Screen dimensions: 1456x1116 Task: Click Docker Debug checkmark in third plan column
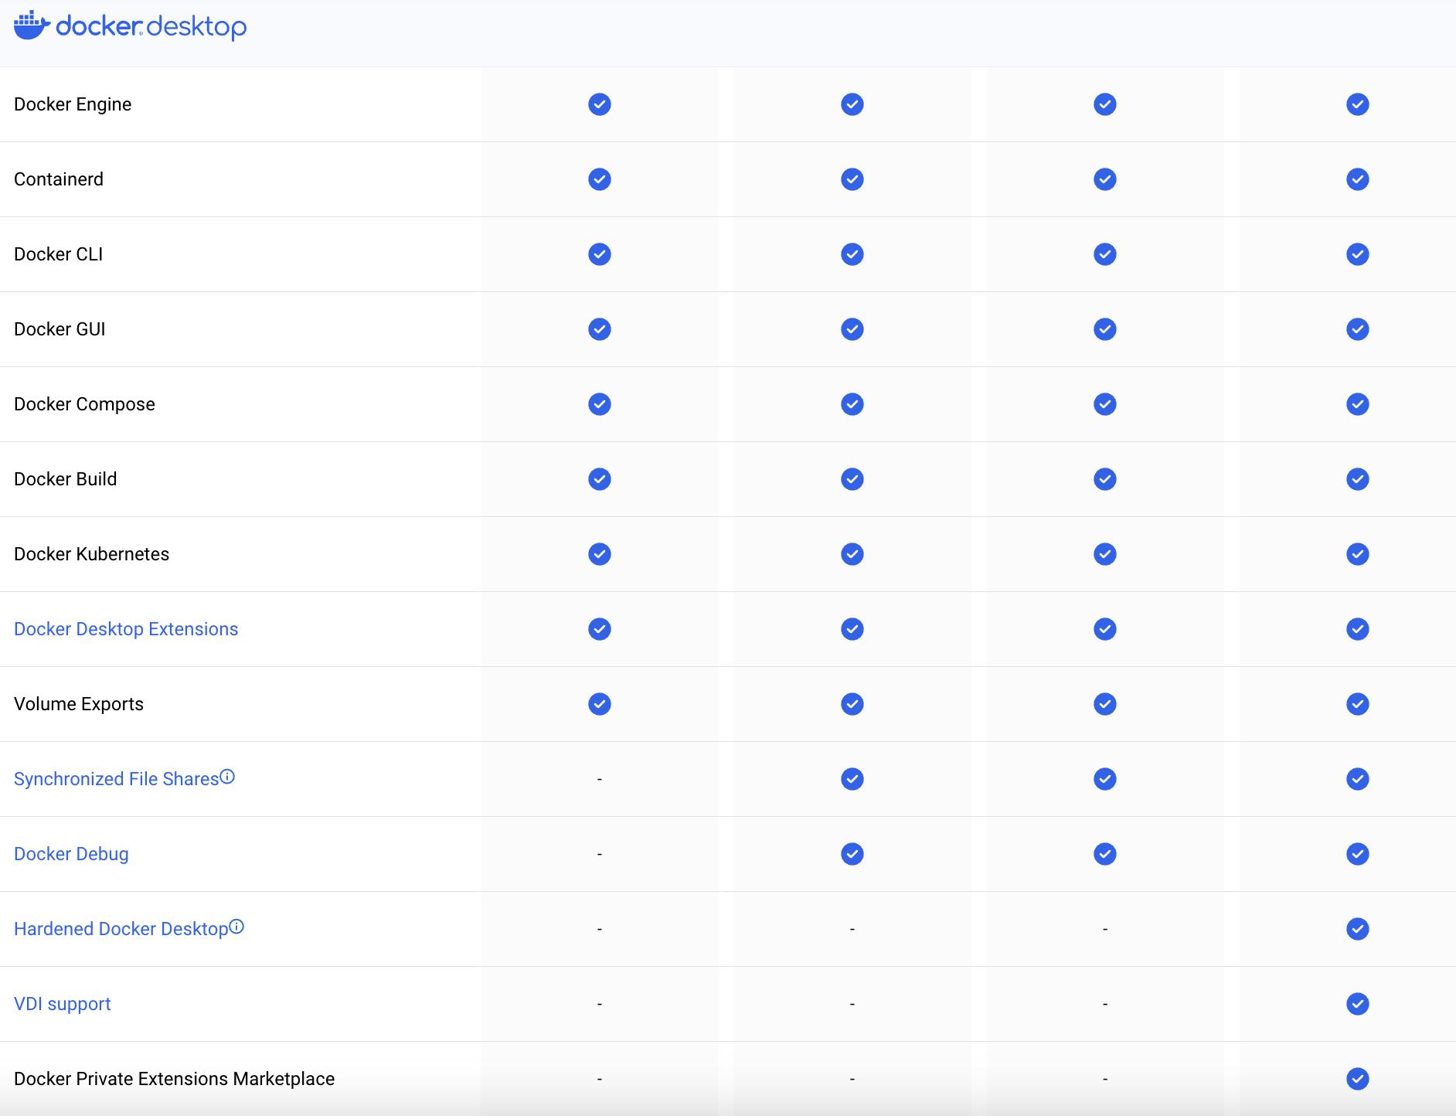point(1105,854)
